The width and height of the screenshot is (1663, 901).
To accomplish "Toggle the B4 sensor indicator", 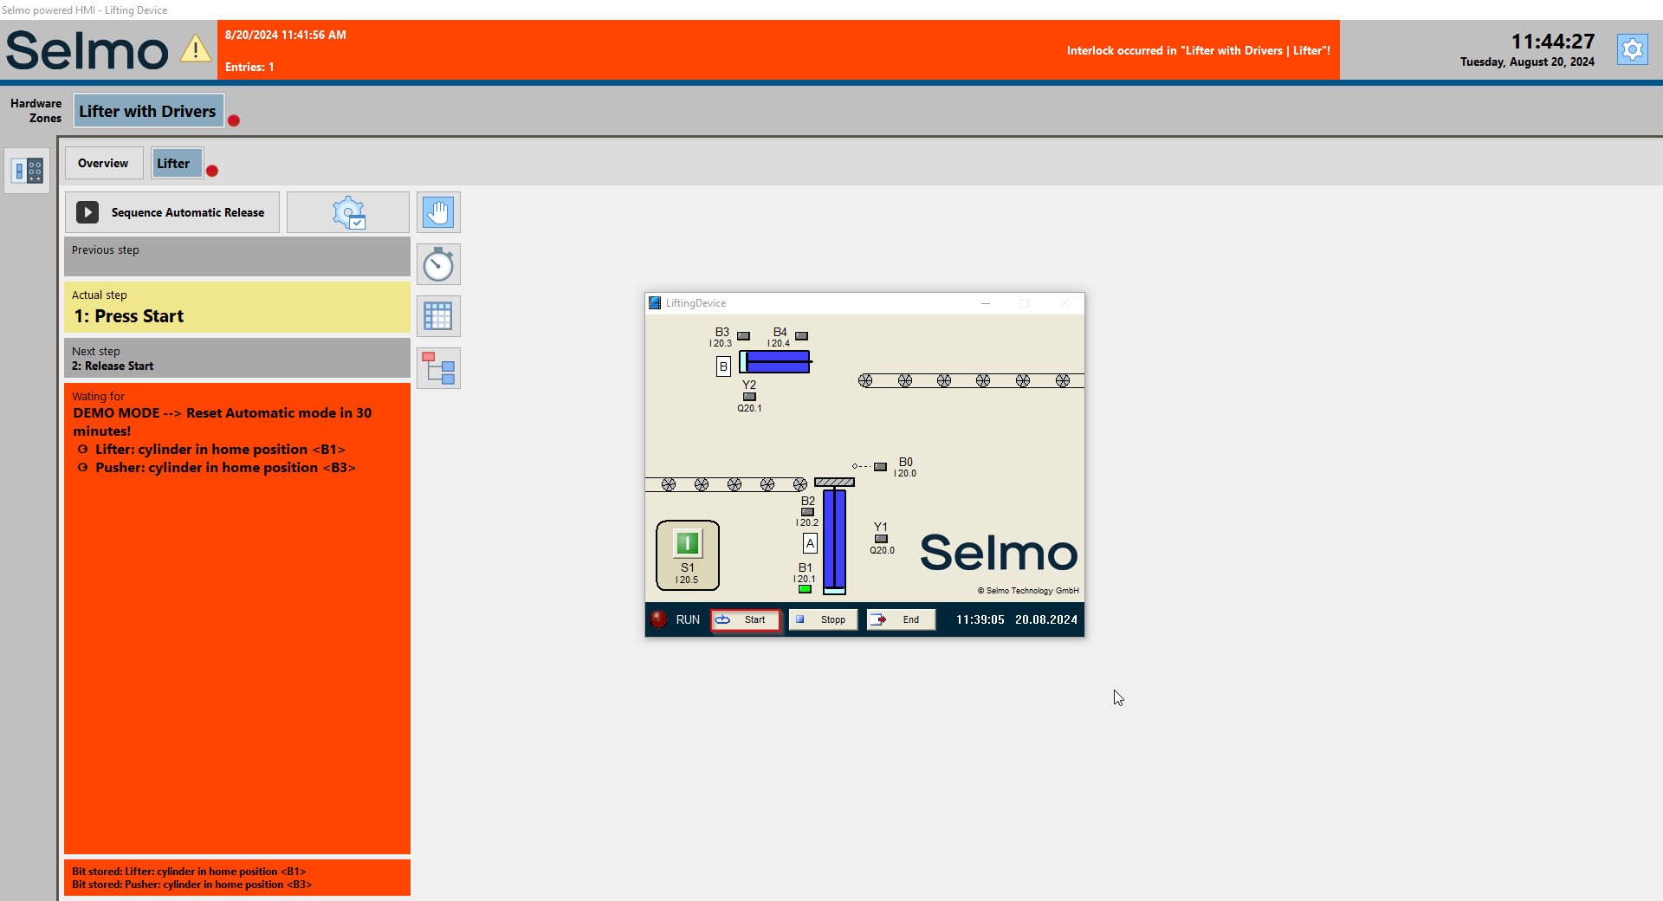I will [x=801, y=336].
